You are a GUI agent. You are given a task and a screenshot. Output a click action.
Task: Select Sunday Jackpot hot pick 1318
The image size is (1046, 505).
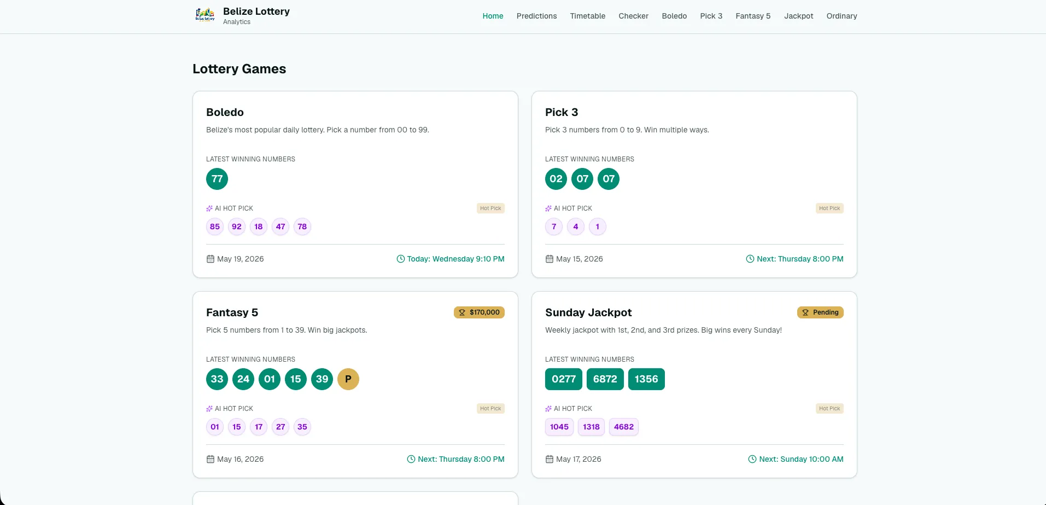click(x=591, y=427)
